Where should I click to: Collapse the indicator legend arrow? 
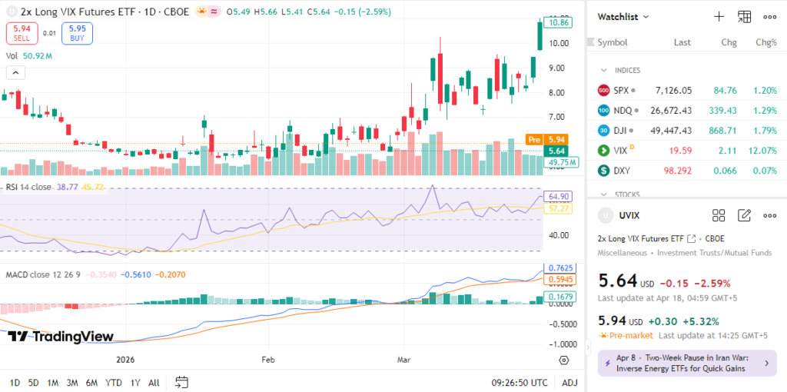coord(15,73)
